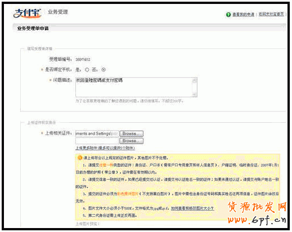This screenshot has width=292, height=232.
Task: Click the orange warning icon in notice box
Action: pyautogui.click(x=80, y=158)
